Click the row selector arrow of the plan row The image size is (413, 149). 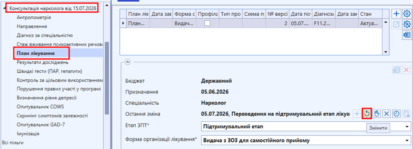pyautogui.click(x=123, y=24)
